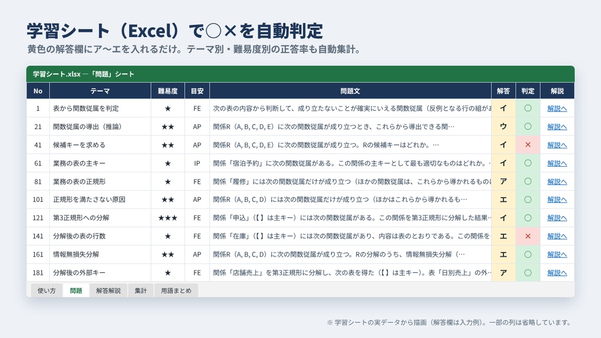The image size is (601, 338).
Task: Click the red × judgment in row 41
Action: (x=528, y=145)
